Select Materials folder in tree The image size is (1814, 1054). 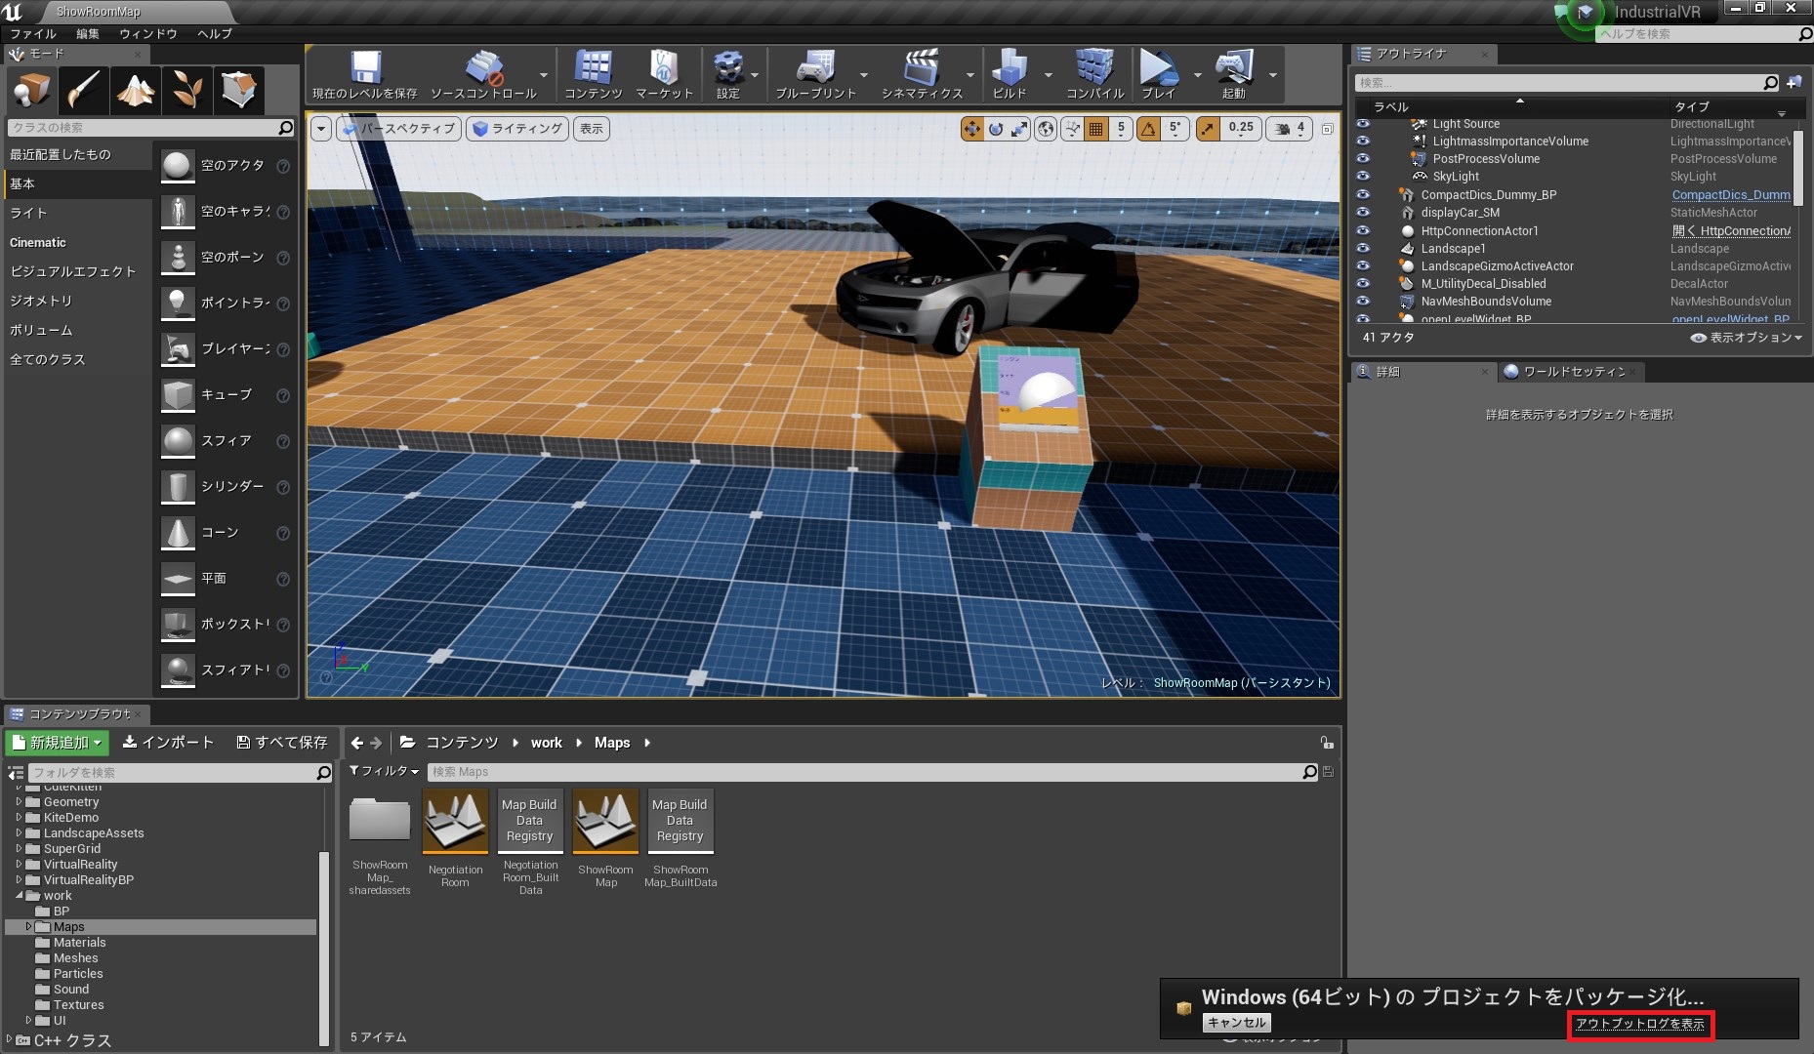(x=79, y=943)
